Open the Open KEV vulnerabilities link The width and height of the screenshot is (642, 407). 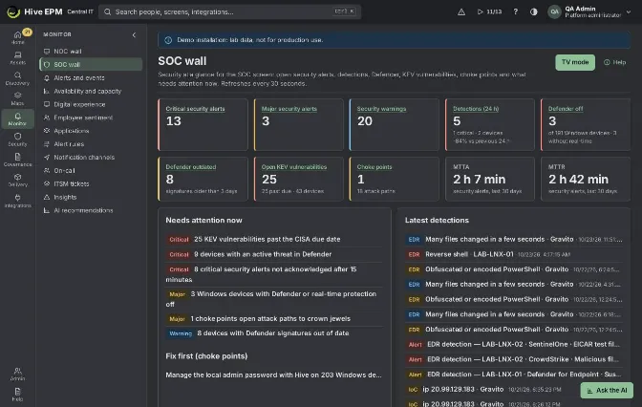294,167
